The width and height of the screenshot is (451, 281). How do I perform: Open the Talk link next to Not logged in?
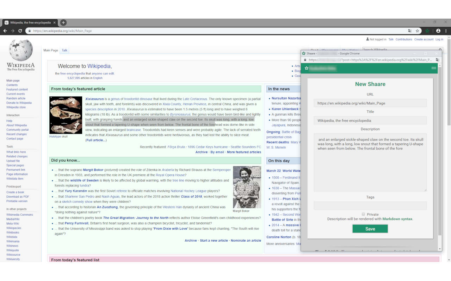(x=391, y=39)
